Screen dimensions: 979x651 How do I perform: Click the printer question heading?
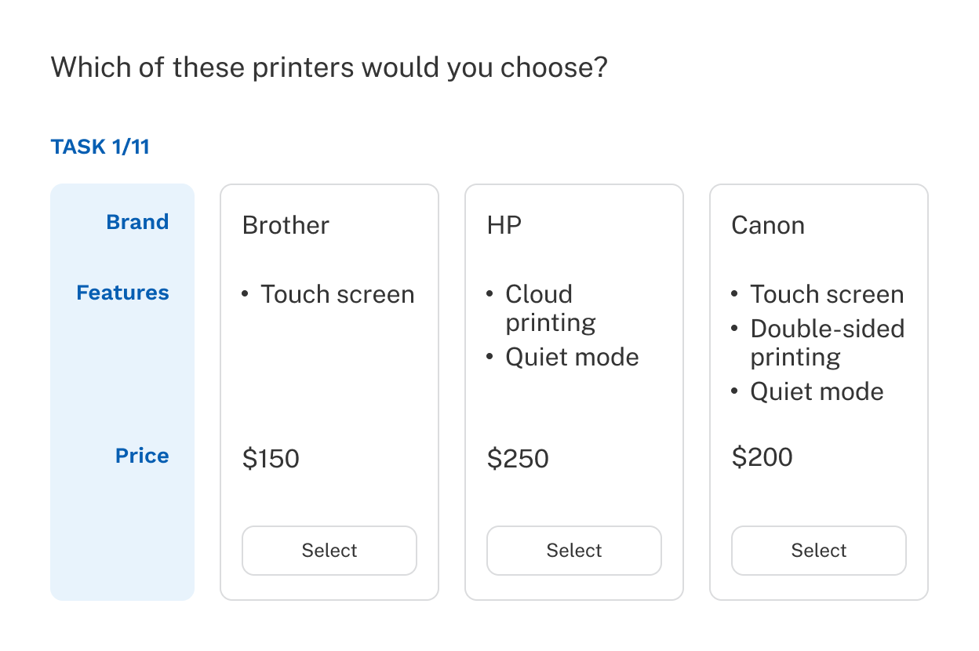point(329,67)
